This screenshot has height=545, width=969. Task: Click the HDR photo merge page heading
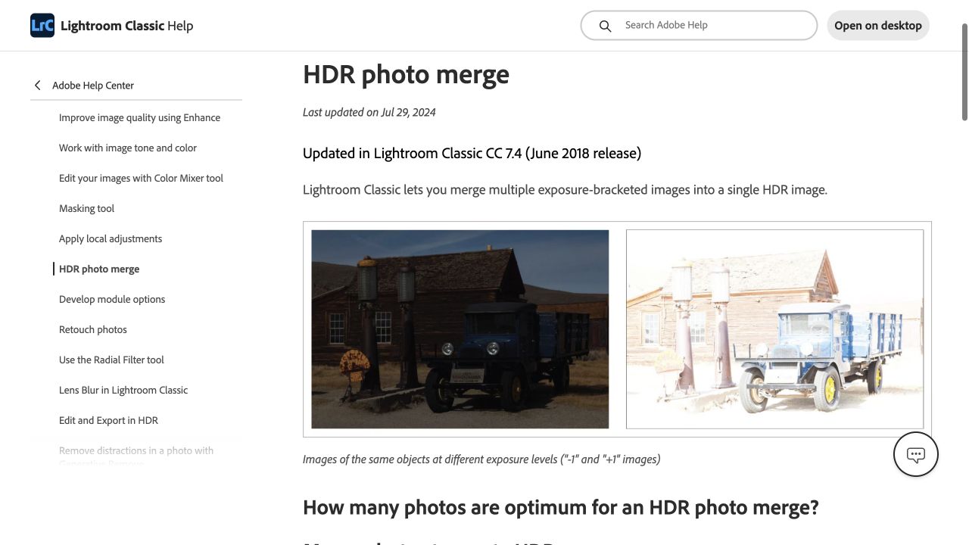[x=406, y=74]
